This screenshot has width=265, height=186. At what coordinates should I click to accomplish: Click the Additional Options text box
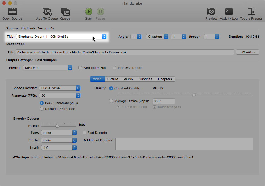point(184,144)
